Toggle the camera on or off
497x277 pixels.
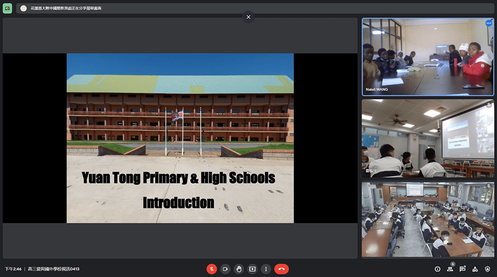(225, 269)
